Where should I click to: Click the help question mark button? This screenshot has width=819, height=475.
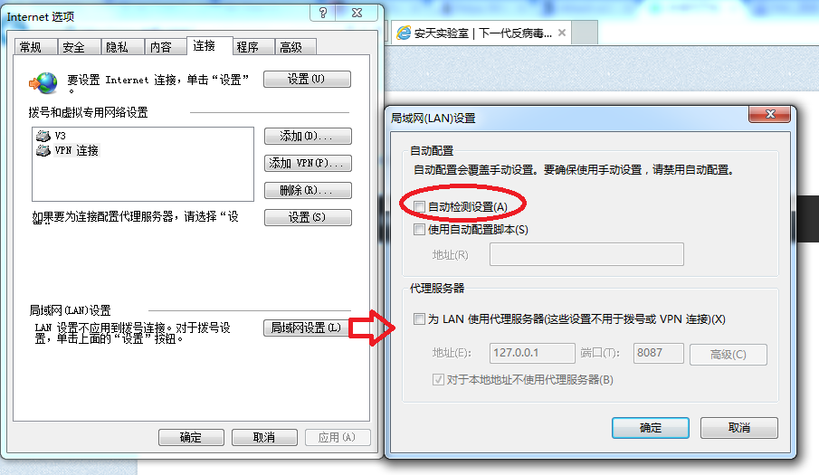click(x=323, y=13)
